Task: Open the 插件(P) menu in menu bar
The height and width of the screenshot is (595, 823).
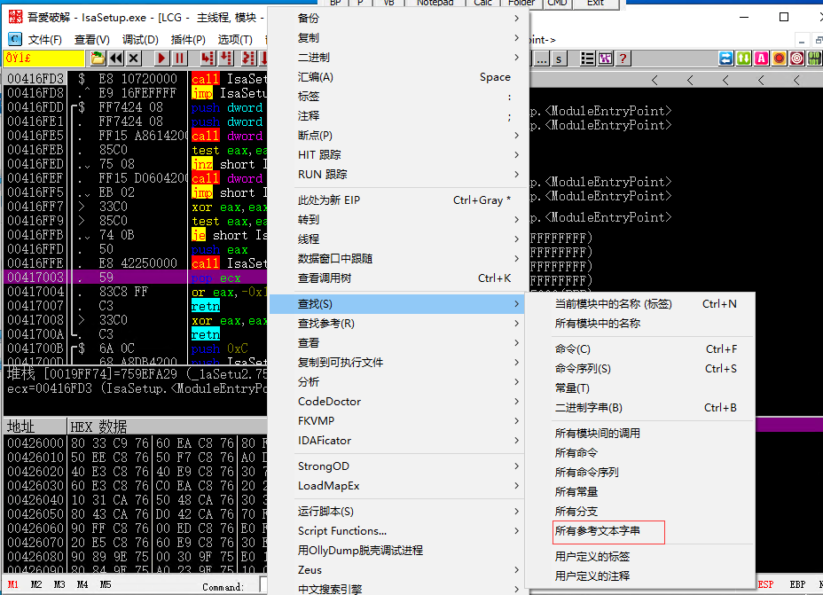Action: click(188, 40)
